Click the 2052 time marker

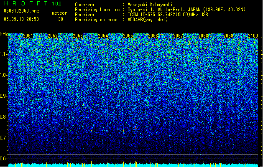[53, 36]
